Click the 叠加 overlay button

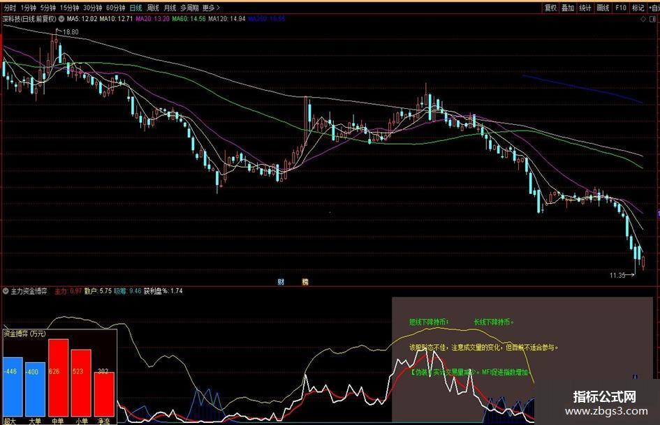click(x=568, y=8)
